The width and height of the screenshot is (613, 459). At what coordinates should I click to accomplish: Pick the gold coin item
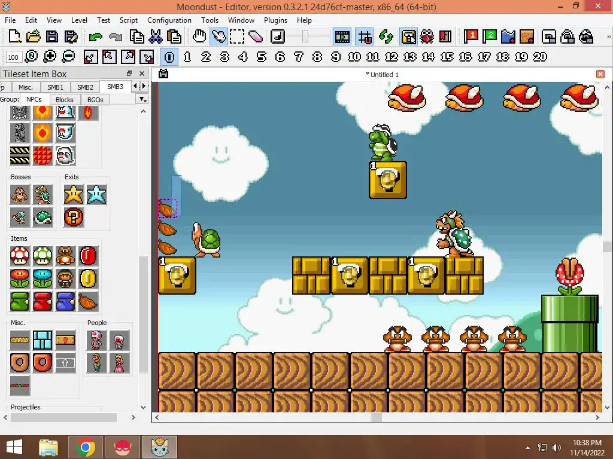point(88,279)
